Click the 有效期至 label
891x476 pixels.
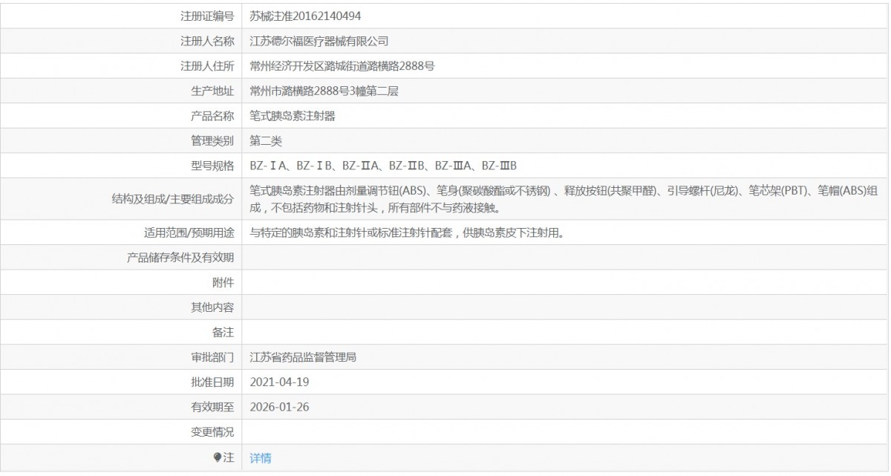coord(212,407)
